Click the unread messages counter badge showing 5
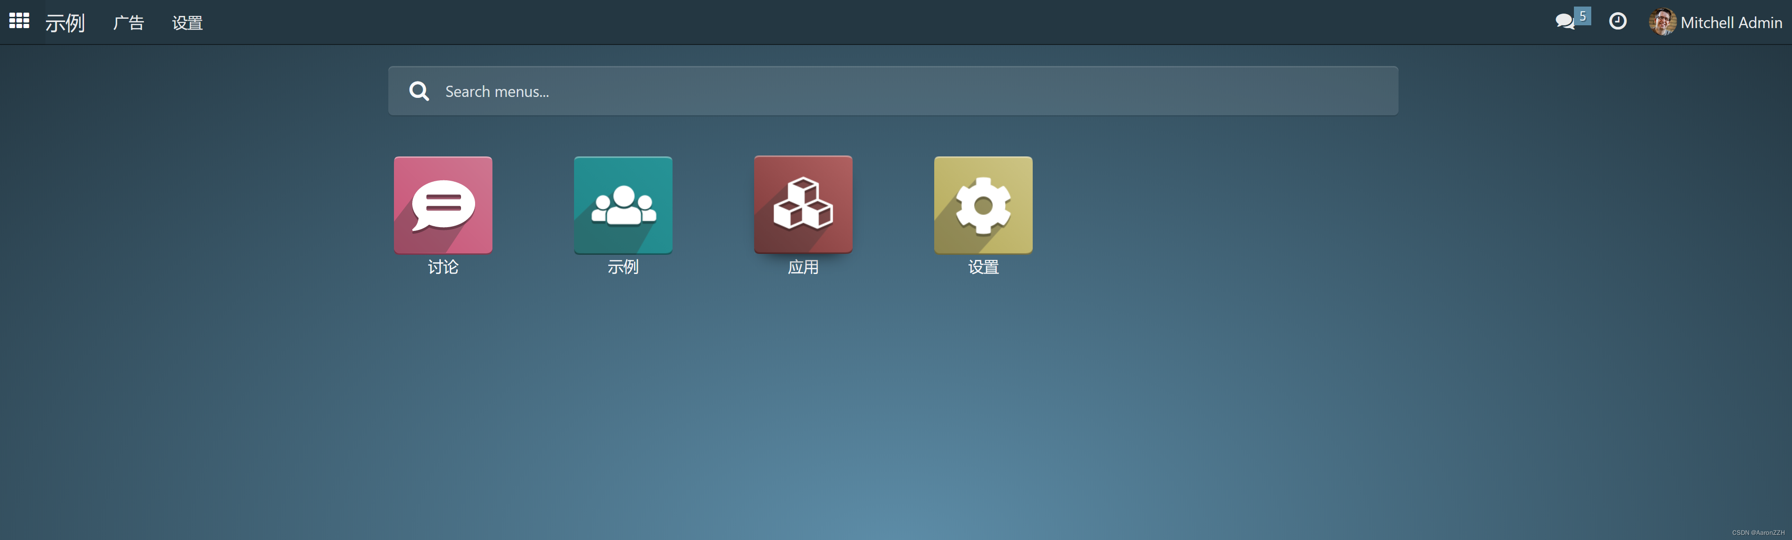This screenshot has width=1792, height=540. pos(1582,15)
